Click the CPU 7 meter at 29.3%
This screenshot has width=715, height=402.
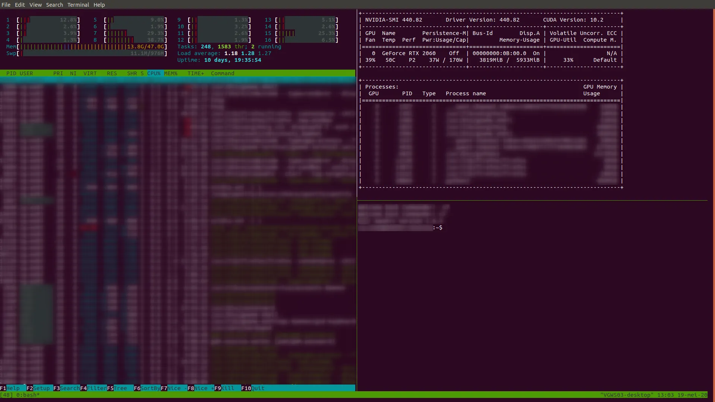coord(130,33)
